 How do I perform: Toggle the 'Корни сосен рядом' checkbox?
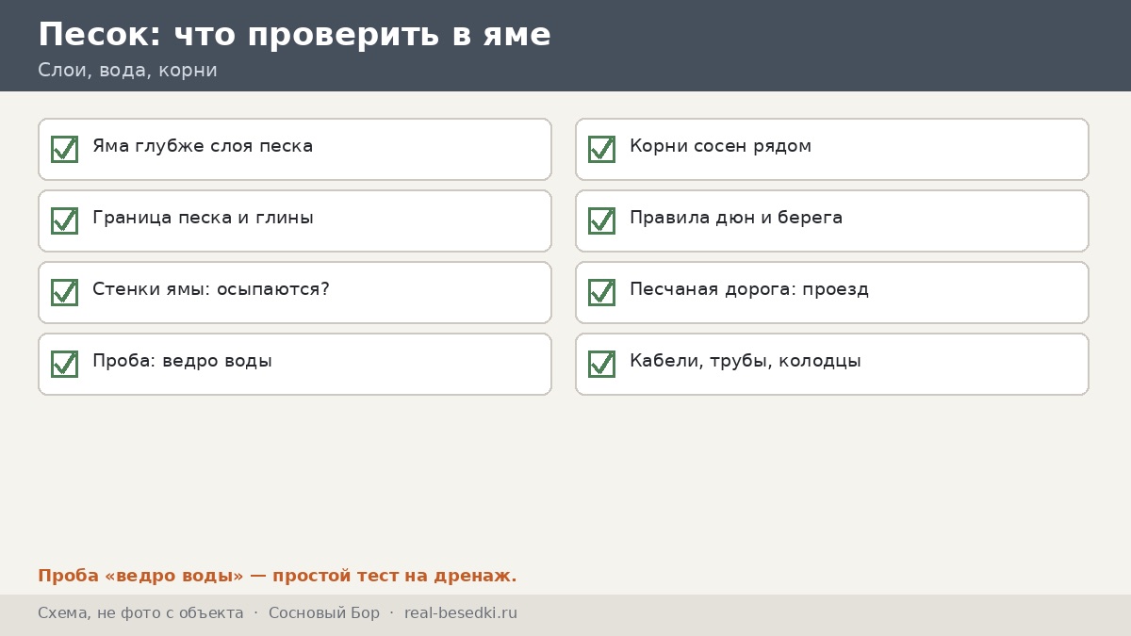[601, 149]
